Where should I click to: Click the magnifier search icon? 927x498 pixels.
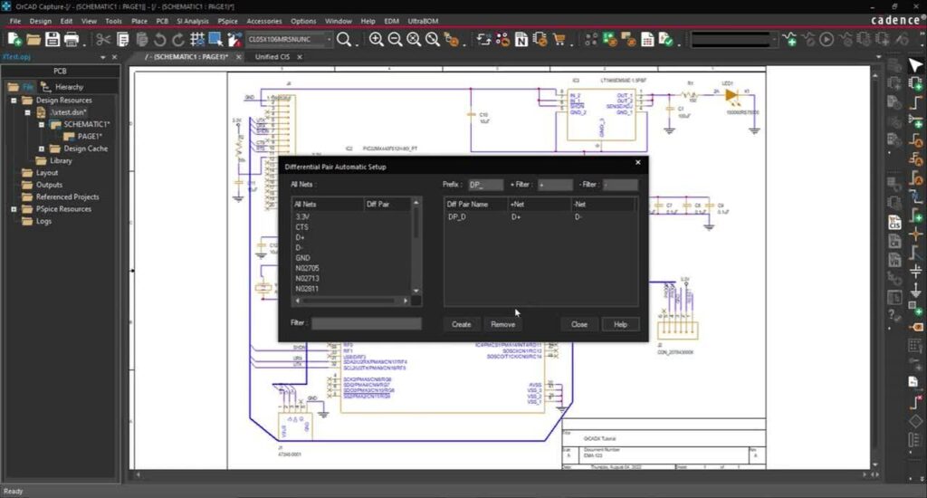tap(343, 40)
